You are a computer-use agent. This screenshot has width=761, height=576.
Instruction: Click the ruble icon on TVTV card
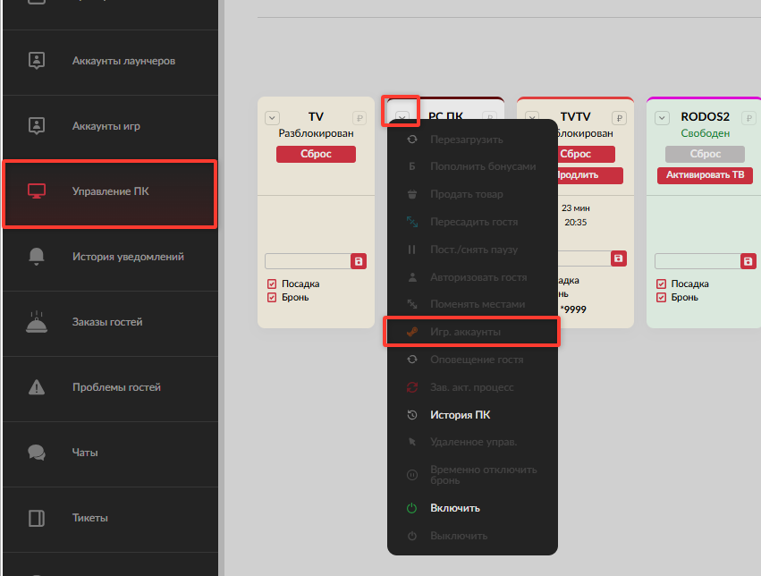[x=620, y=118]
